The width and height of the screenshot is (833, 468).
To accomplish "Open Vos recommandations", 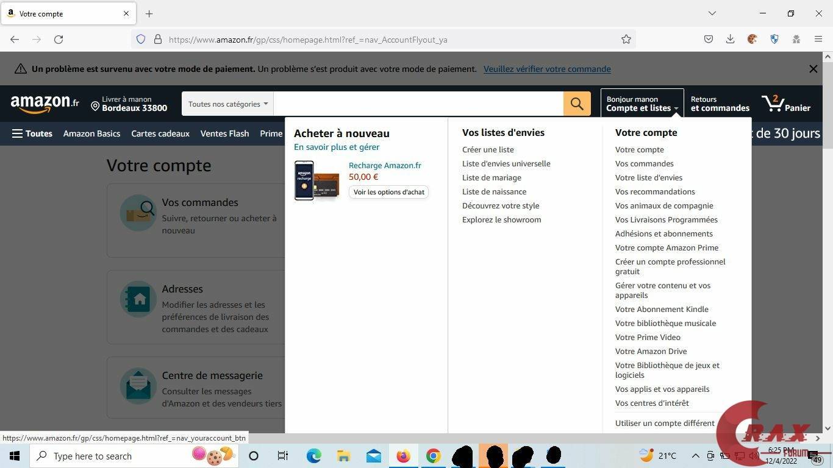I will (655, 191).
